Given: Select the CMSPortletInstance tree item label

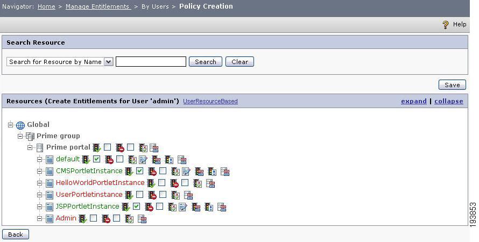Looking at the screenshot, I should coord(89,171).
